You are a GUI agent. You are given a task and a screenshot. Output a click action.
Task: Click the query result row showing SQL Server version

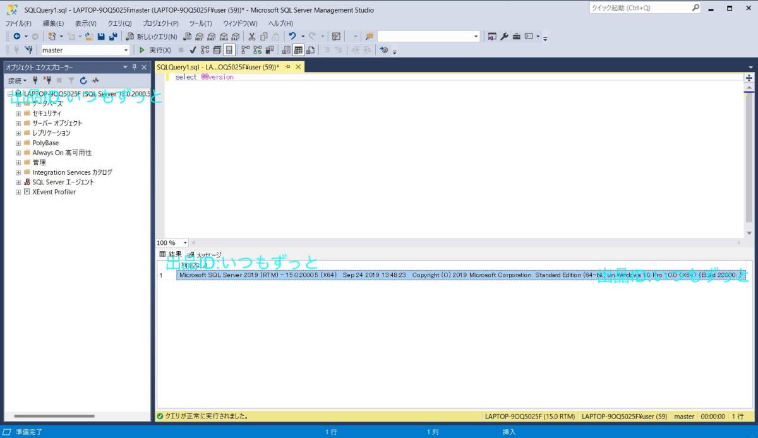[379, 275]
